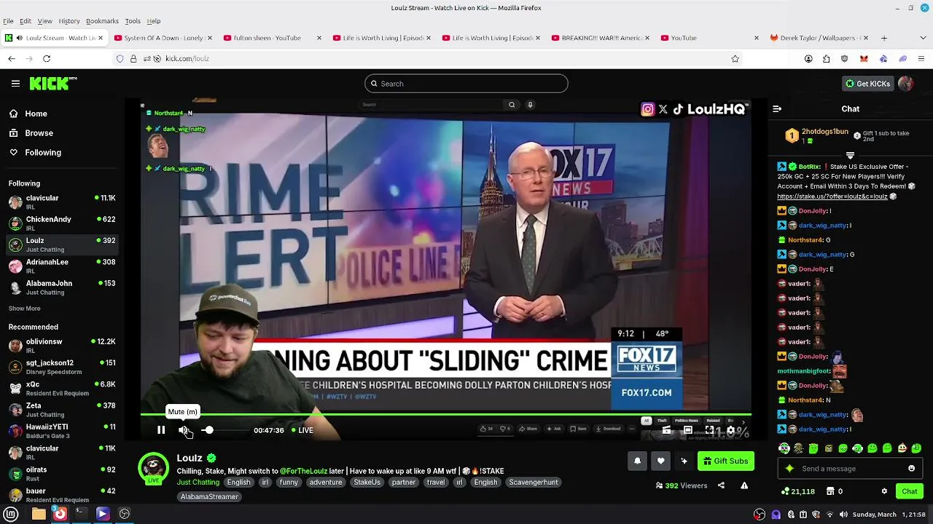
Task: Select the Scavengerhunt tag
Action: 534,483
